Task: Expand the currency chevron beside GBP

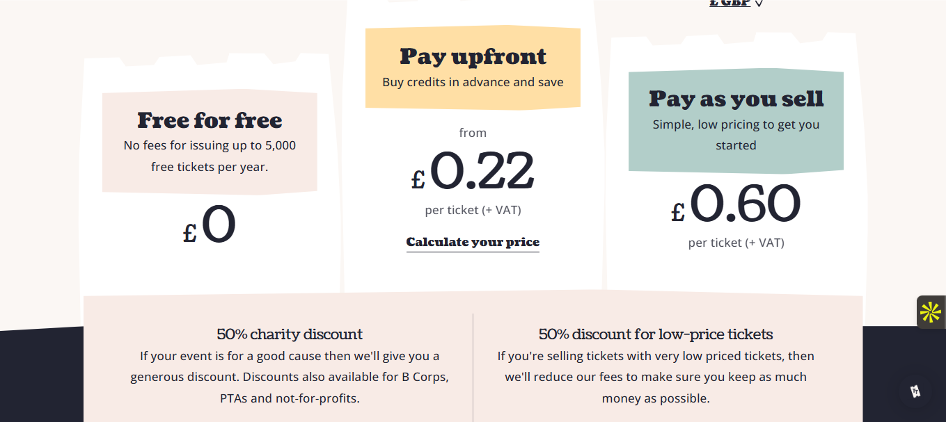Action: 759,3
